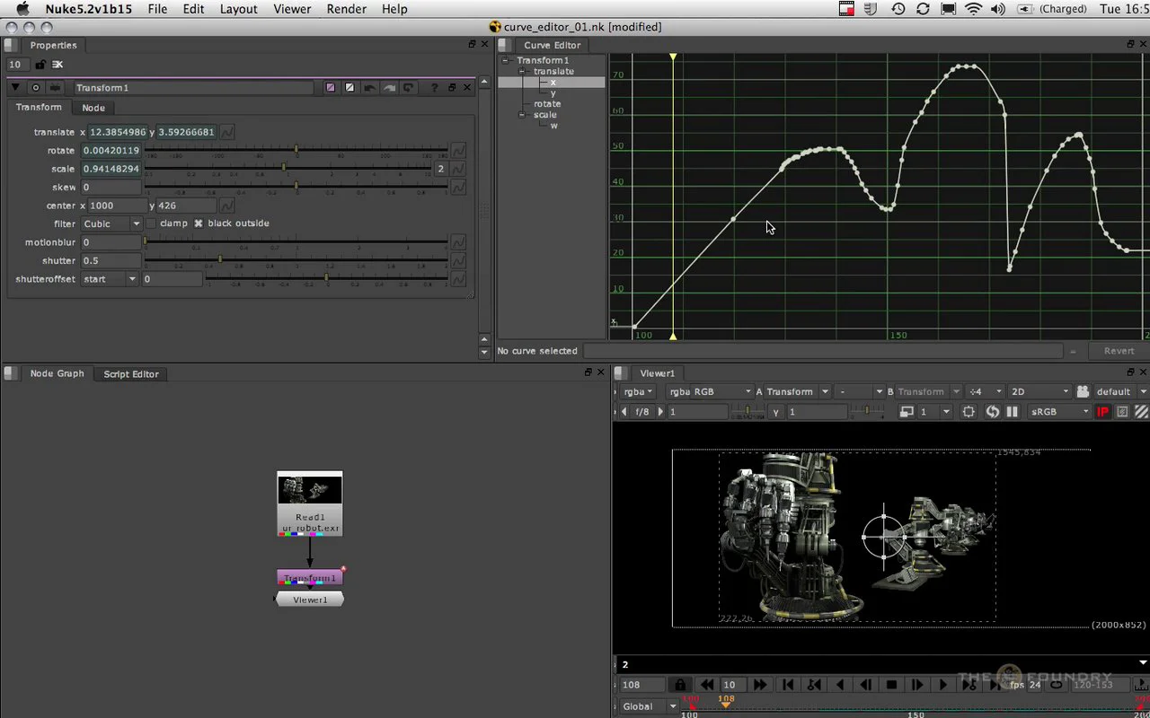Open the filter Cubic dropdown
1150x718 pixels.
(x=111, y=223)
